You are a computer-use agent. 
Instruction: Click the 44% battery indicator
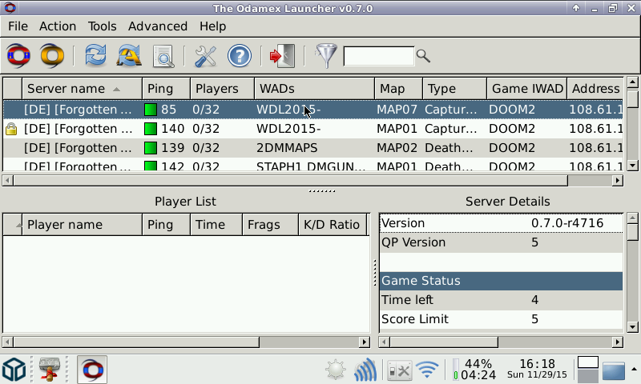(474, 370)
